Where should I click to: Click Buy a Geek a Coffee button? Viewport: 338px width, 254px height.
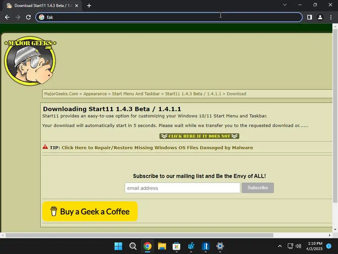tap(90, 211)
